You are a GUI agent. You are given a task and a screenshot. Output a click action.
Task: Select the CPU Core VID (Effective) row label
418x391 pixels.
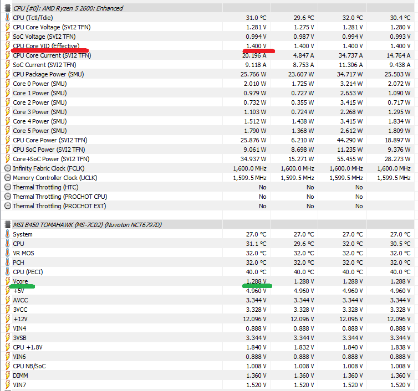(46, 46)
